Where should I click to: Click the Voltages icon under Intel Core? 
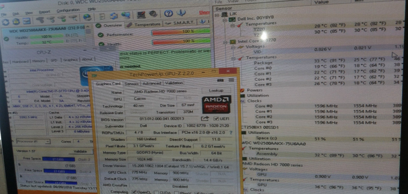pos(241,47)
